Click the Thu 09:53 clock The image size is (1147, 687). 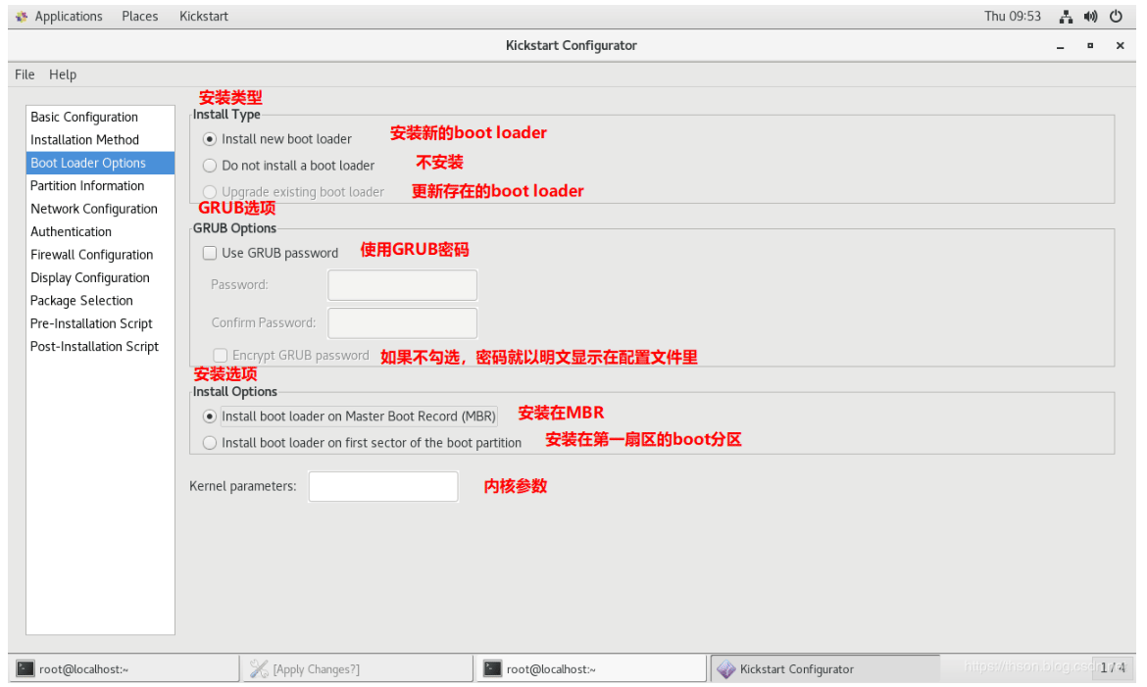(1013, 16)
